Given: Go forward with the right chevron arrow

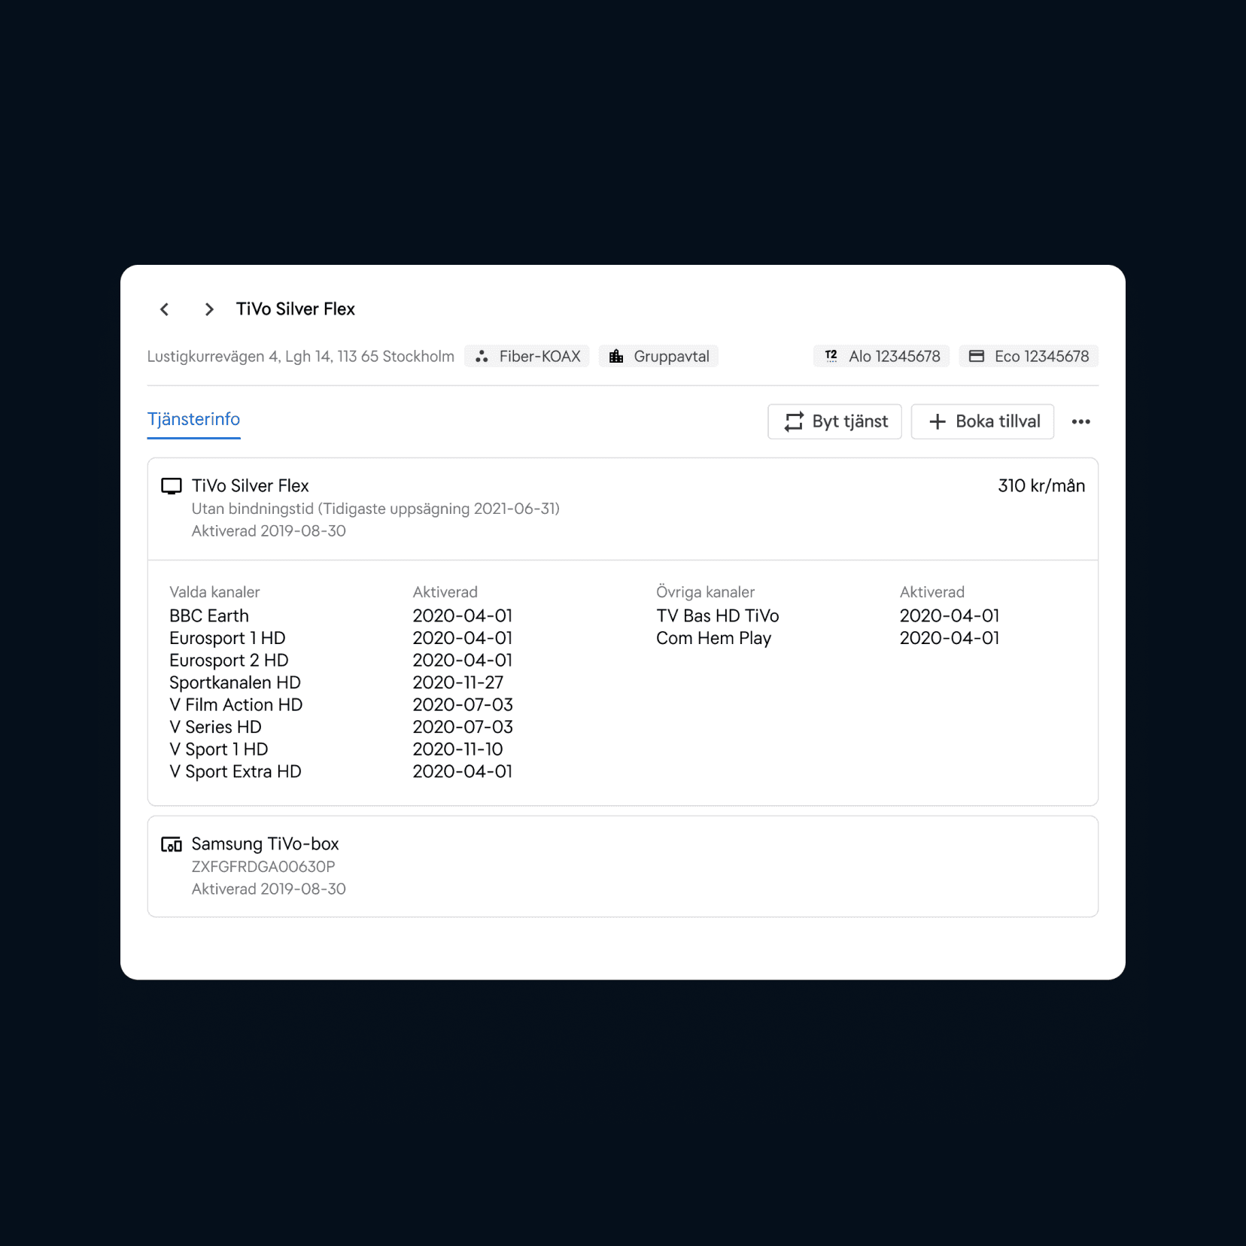Looking at the screenshot, I should click(x=209, y=309).
